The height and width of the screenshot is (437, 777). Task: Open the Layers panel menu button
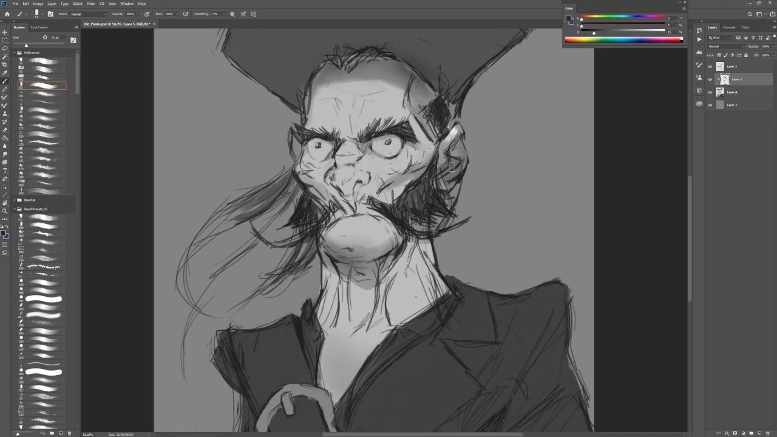click(775, 27)
